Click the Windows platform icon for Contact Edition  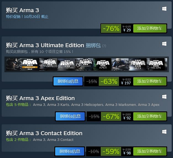pos(164,132)
